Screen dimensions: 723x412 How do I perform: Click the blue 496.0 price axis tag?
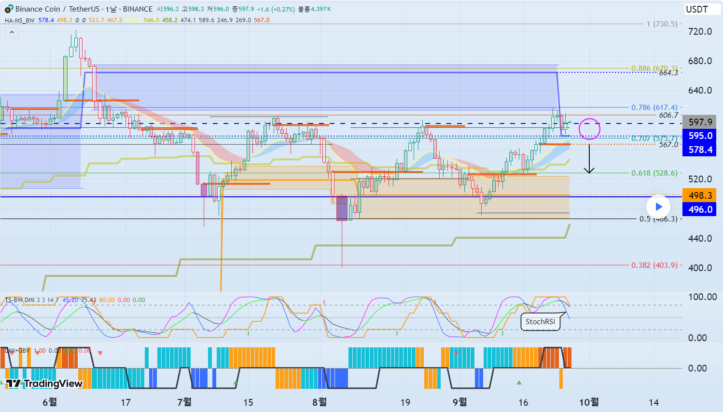tap(700, 209)
